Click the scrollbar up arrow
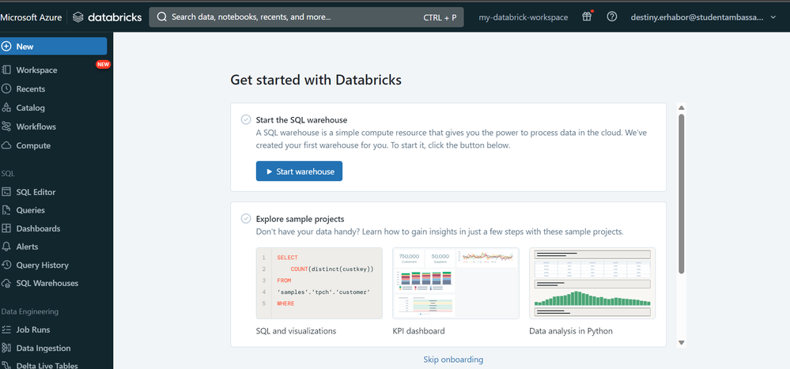Image resolution: width=790 pixels, height=369 pixels. 681,107
